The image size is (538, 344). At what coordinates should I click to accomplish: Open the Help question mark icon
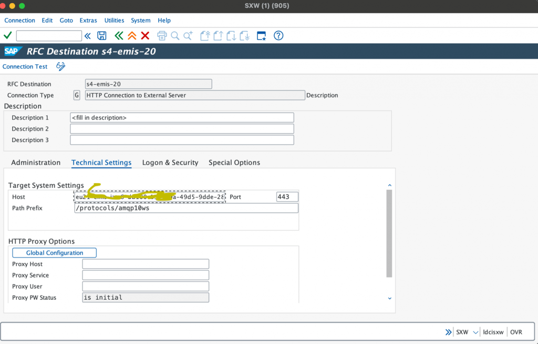point(278,36)
